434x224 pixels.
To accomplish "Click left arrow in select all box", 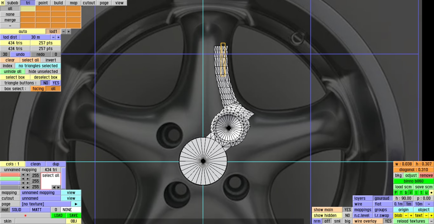I will 53,187.
